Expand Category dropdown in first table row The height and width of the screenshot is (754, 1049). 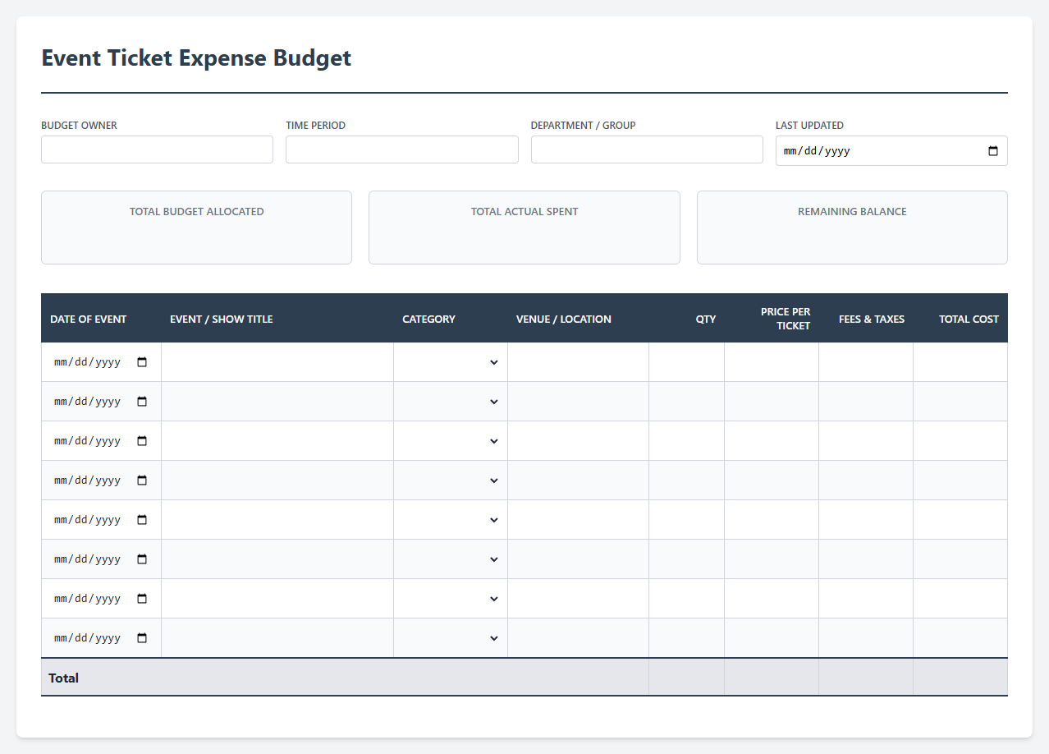click(x=451, y=362)
